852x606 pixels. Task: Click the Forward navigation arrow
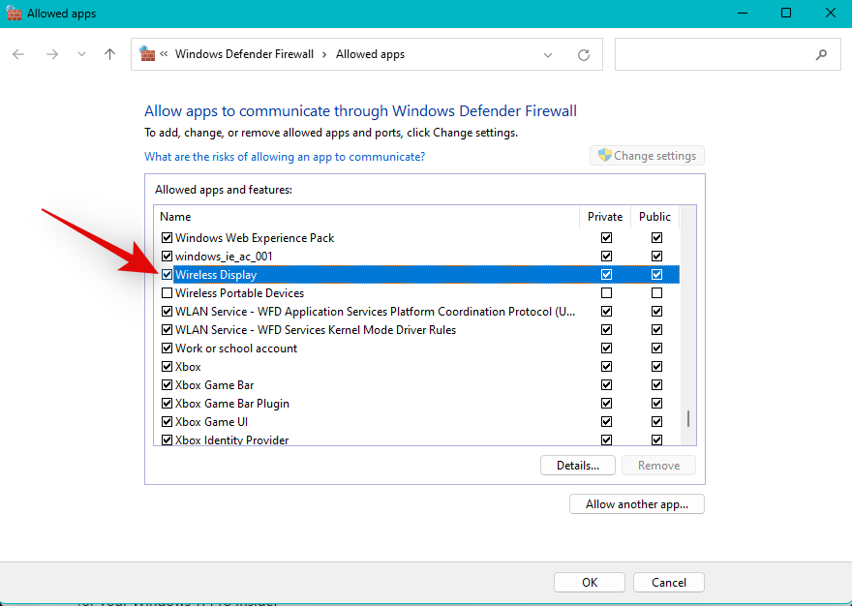pos(52,54)
